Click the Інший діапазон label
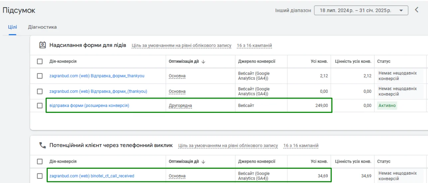The width and height of the screenshot is (428, 183). click(293, 10)
